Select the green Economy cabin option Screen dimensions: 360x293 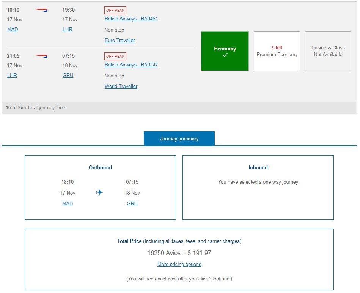click(x=225, y=51)
